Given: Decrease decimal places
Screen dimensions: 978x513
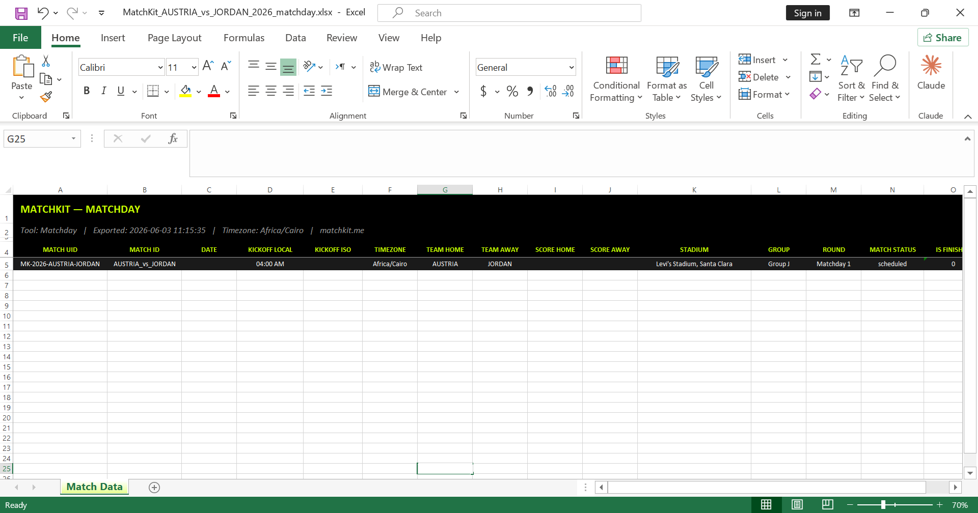Looking at the screenshot, I should [568, 91].
